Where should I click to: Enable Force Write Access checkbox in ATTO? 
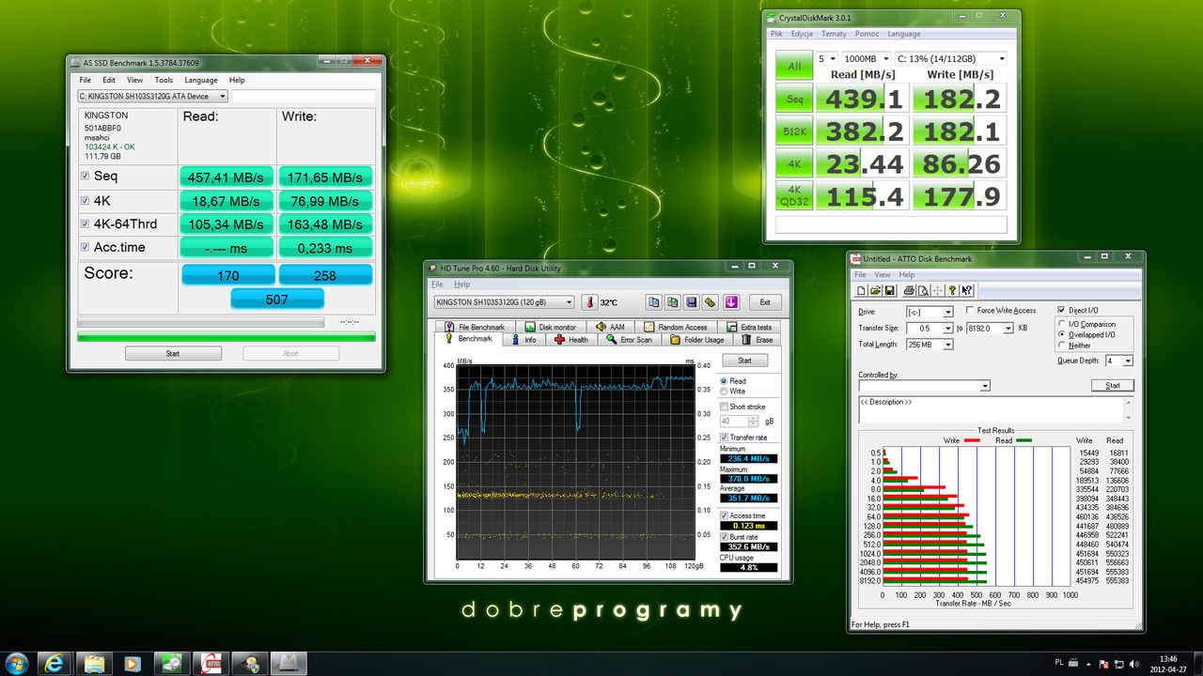(x=969, y=311)
